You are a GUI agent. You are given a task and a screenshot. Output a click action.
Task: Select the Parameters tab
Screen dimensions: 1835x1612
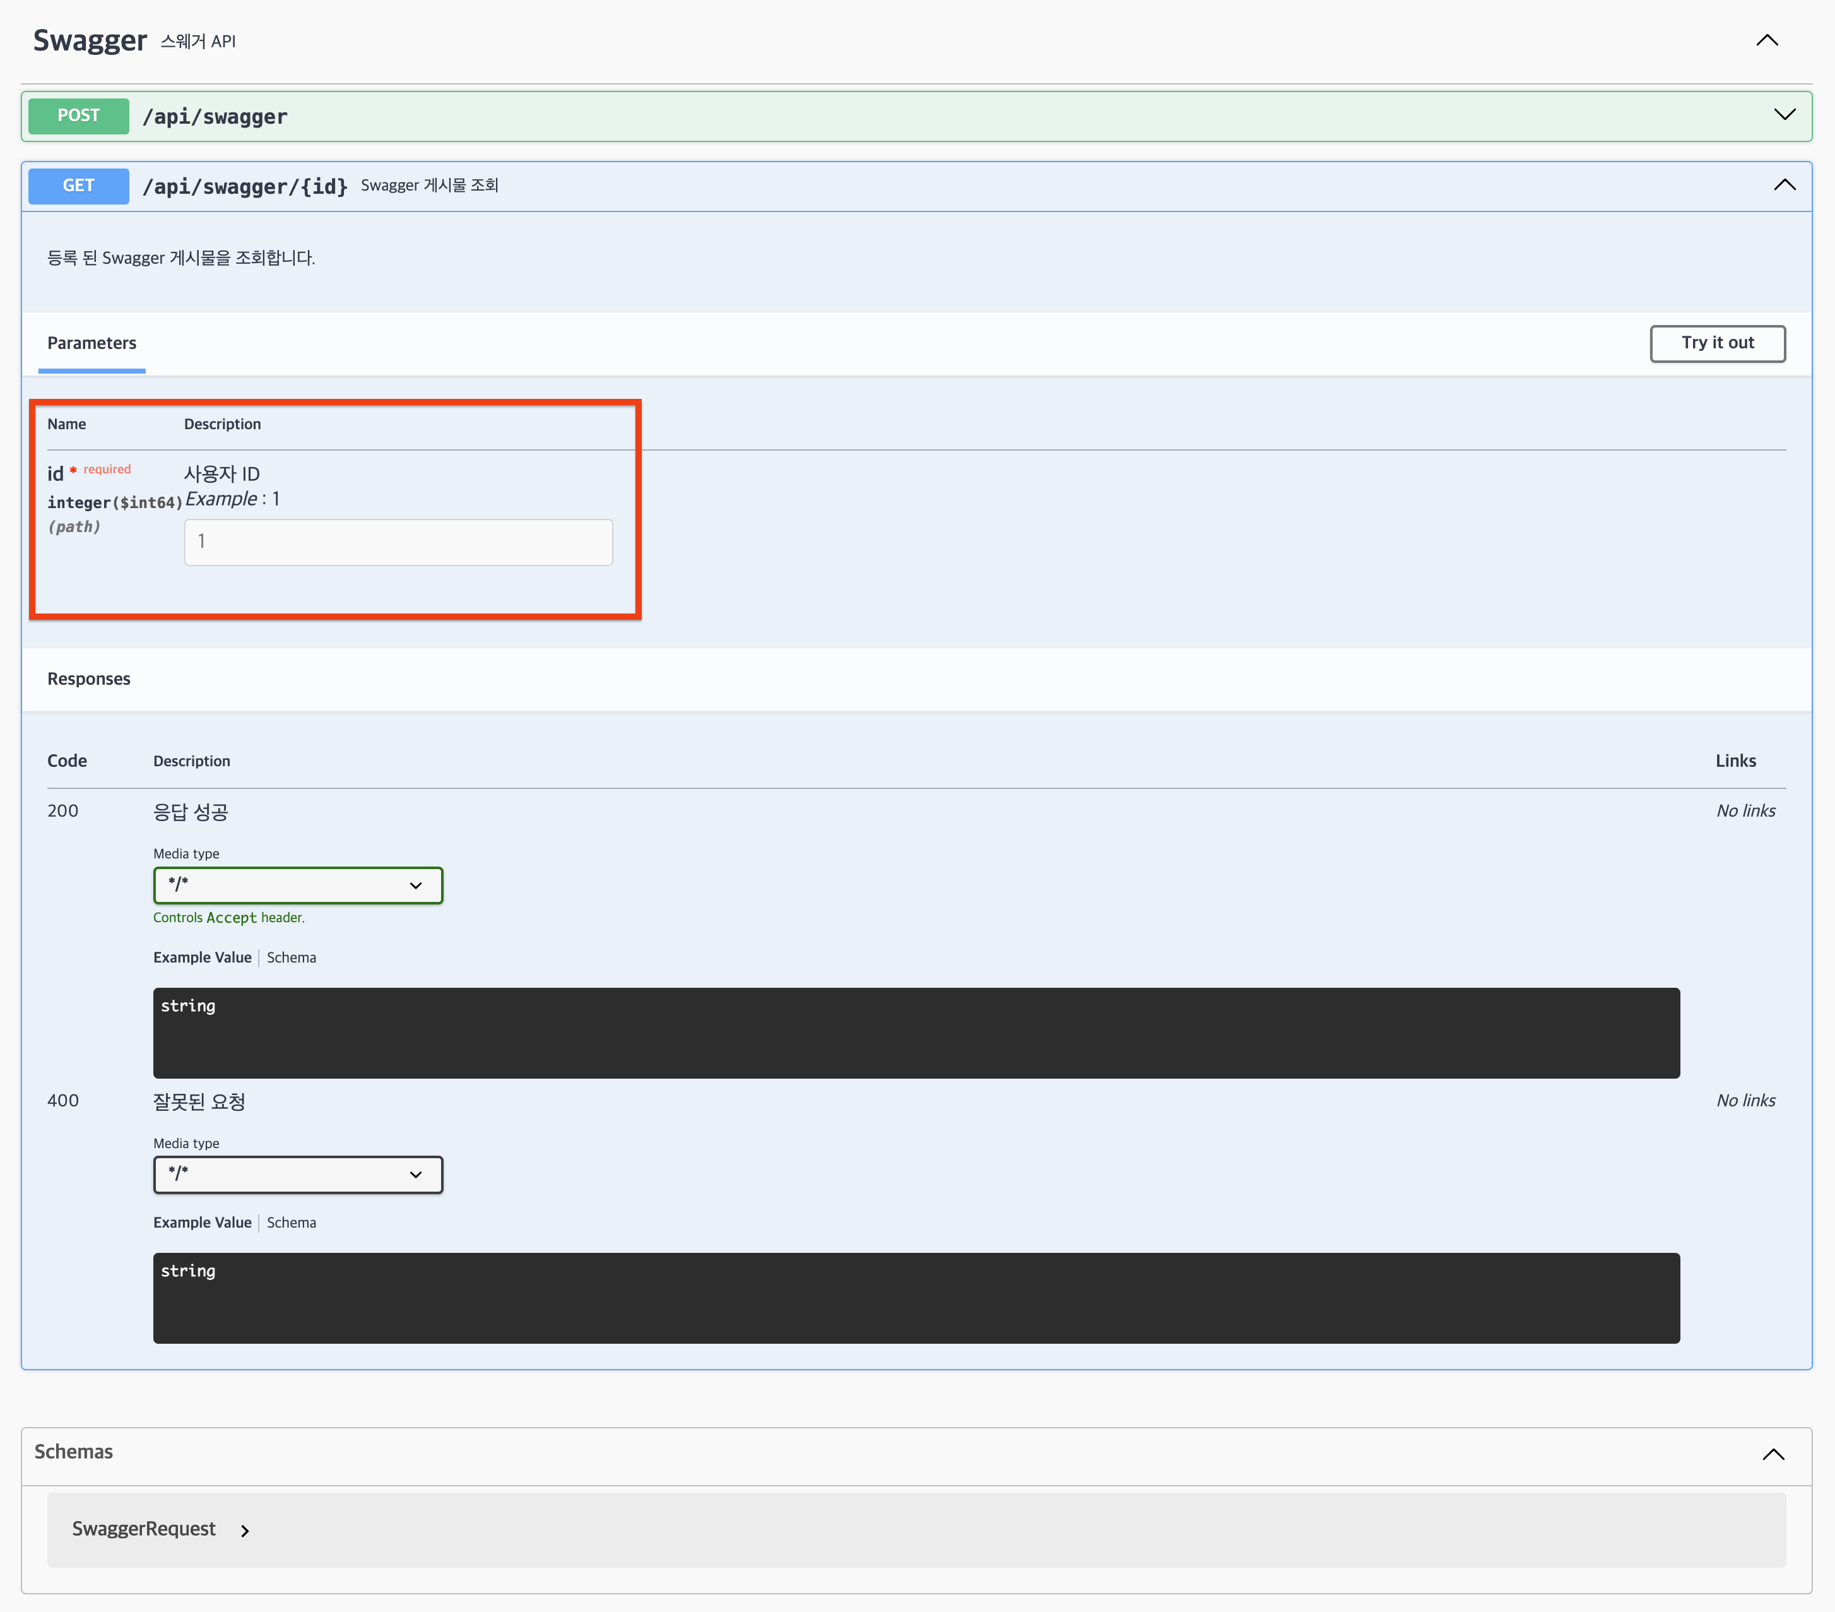pyautogui.click(x=91, y=343)
